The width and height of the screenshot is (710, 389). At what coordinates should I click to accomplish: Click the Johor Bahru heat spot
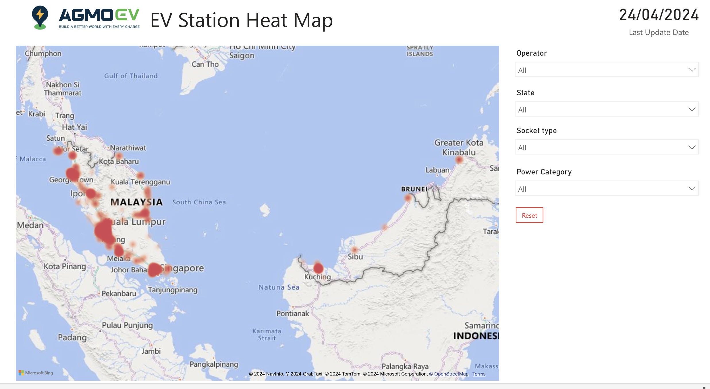coord(155,269)
